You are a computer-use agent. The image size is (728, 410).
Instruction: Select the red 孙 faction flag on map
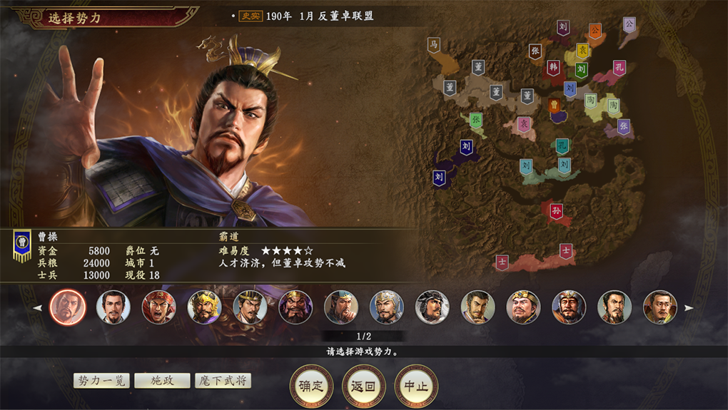tap(556, 212)
